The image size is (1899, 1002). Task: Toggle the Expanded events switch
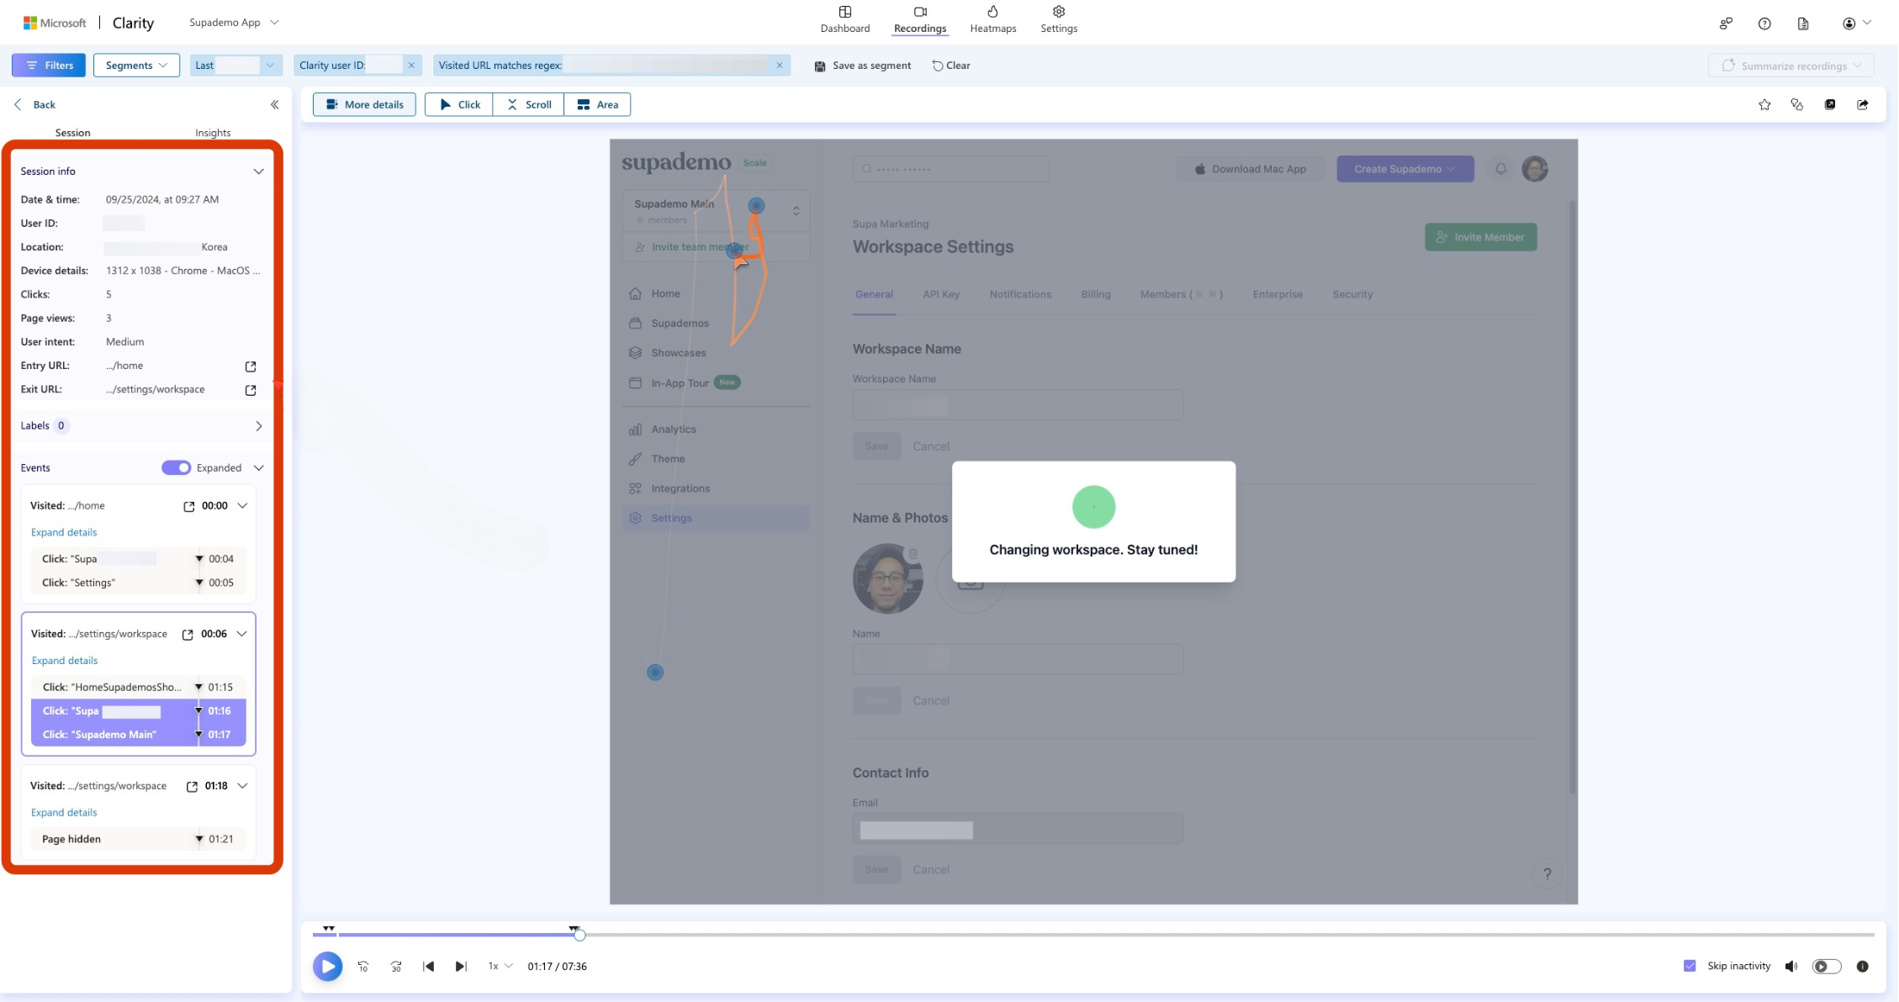click(x=176, y=467)
